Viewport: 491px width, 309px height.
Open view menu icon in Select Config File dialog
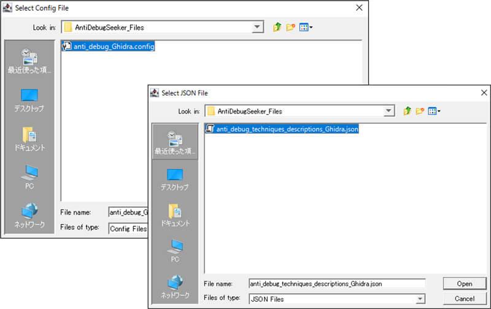(x=306, y=27)
